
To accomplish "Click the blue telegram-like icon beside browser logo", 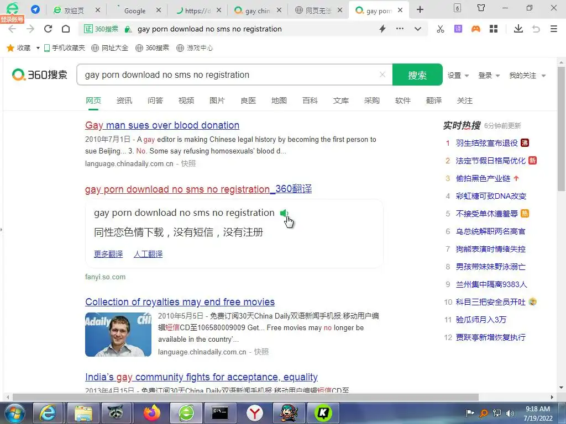I will point(35,9).
